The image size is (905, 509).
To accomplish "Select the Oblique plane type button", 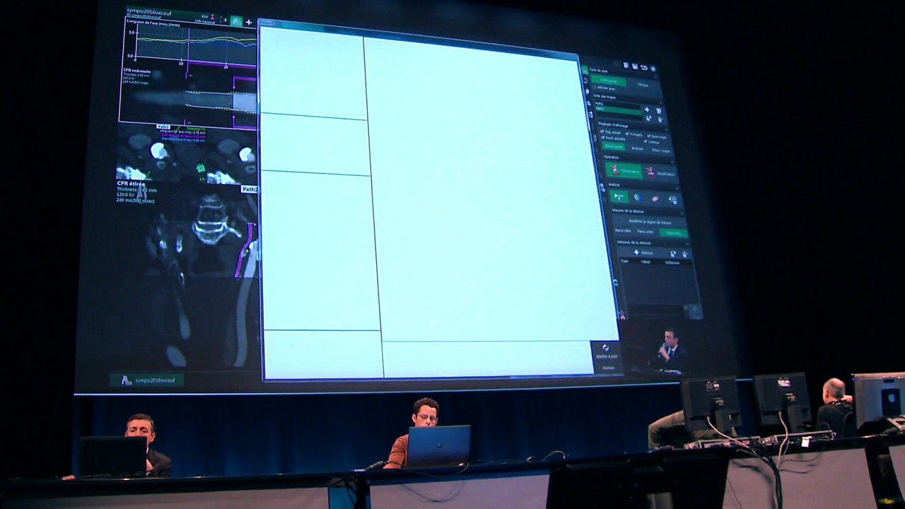I will point(643,85).
